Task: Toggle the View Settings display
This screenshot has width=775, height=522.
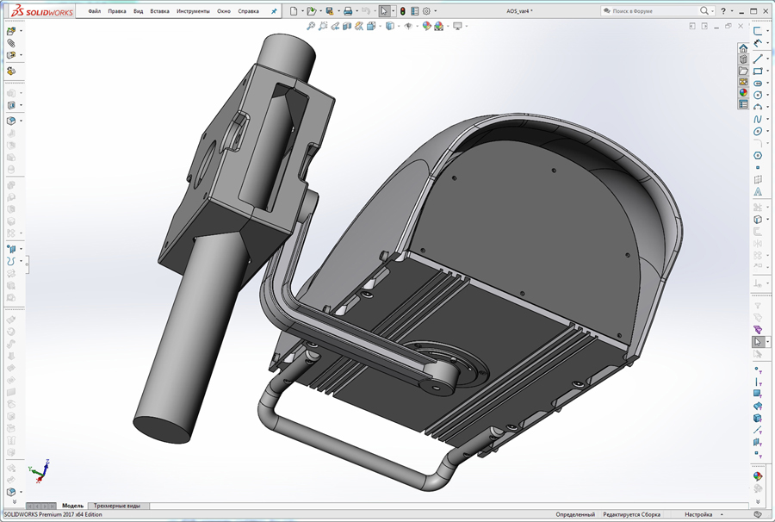Action: (457, 26)
